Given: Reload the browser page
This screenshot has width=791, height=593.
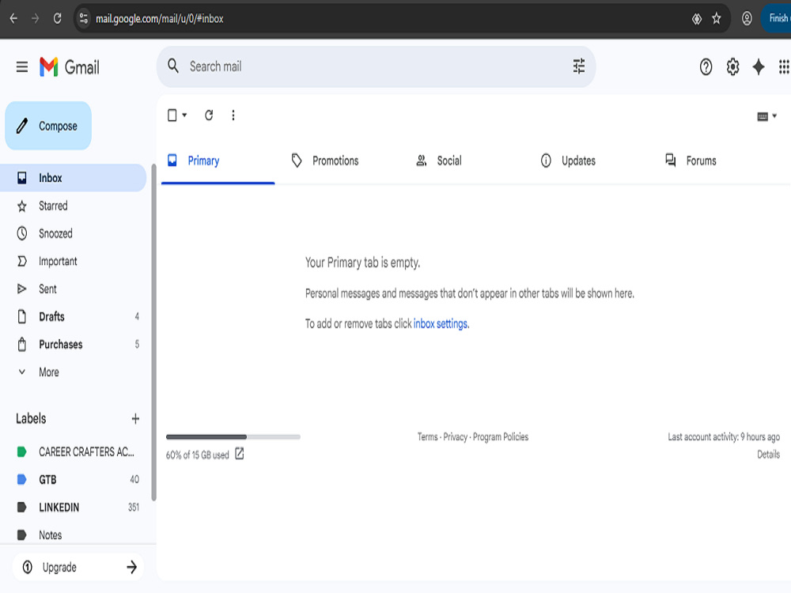Looking at the screenshot, I should click(58, 19).
